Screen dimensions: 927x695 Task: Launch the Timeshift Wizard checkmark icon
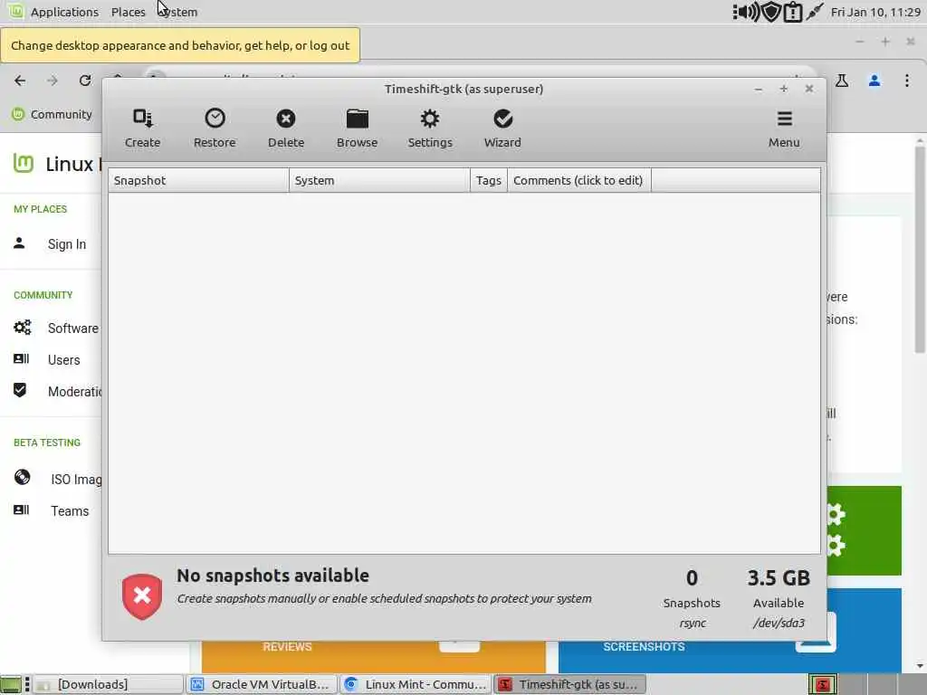tap(502, 119)
